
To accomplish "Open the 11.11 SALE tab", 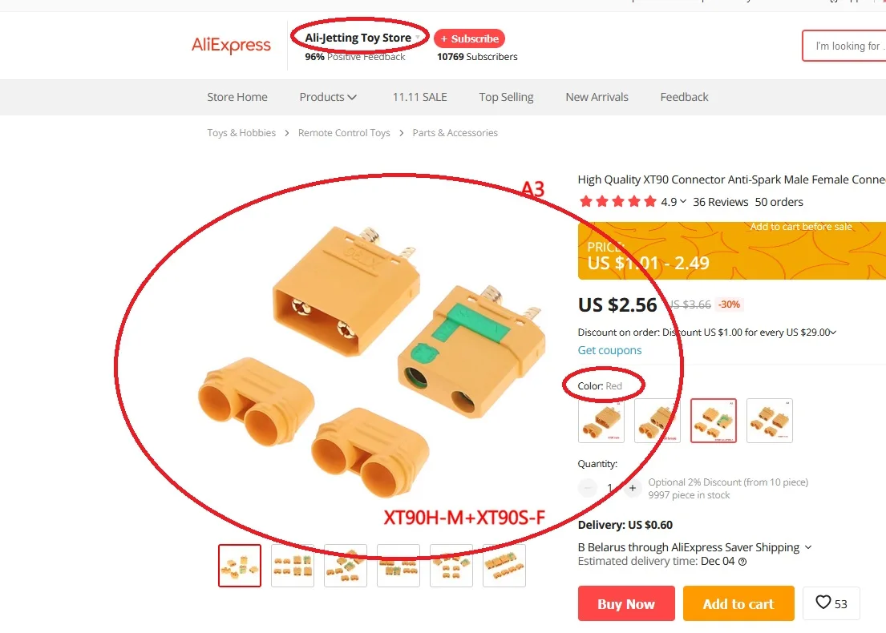I will pyautogui.click(x=420, y=97).
